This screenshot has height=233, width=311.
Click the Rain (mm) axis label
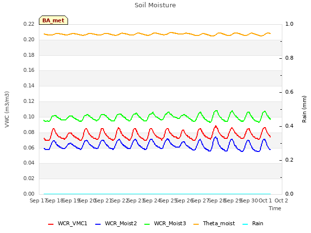304,109
